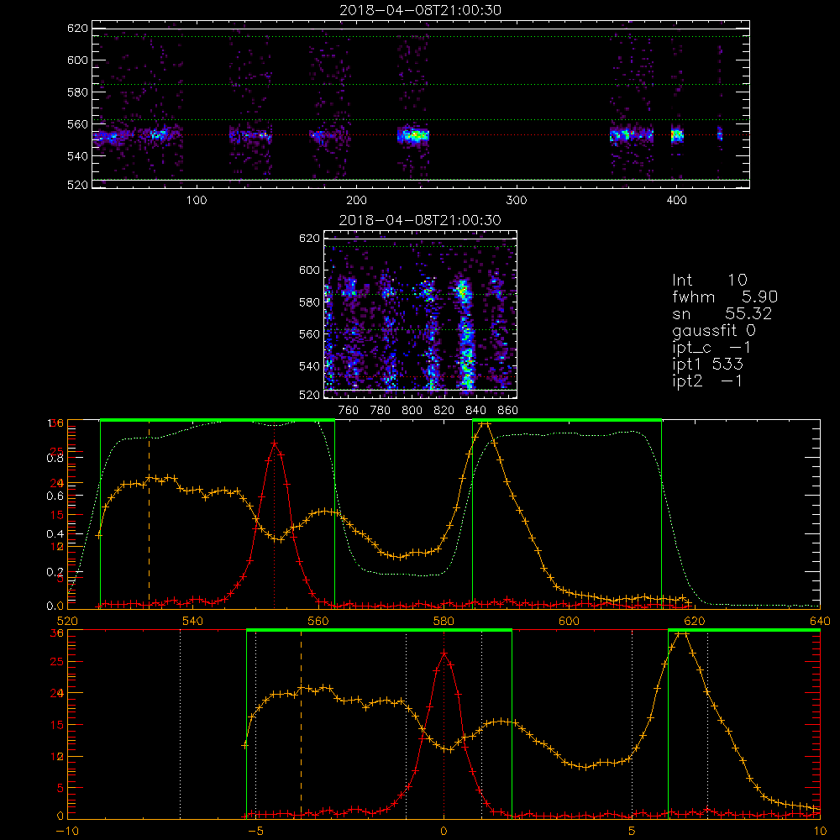This screenshot has height=840, width=840.
Task: Click the 'ipt1 533' label
Action: coord(707,365)
